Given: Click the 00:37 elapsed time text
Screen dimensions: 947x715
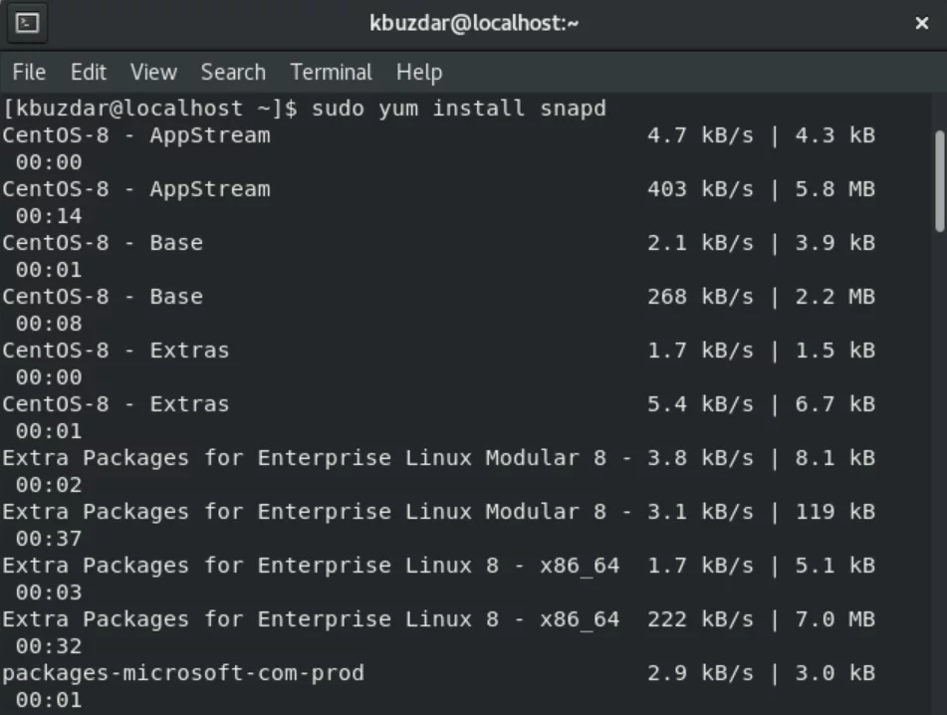Looking at the screenshot, I should 49,538.
